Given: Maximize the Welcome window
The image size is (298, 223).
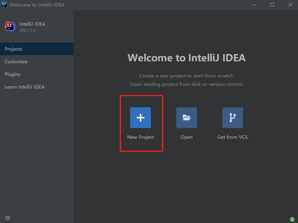Looking at the screenshot, I should point(272,5).
